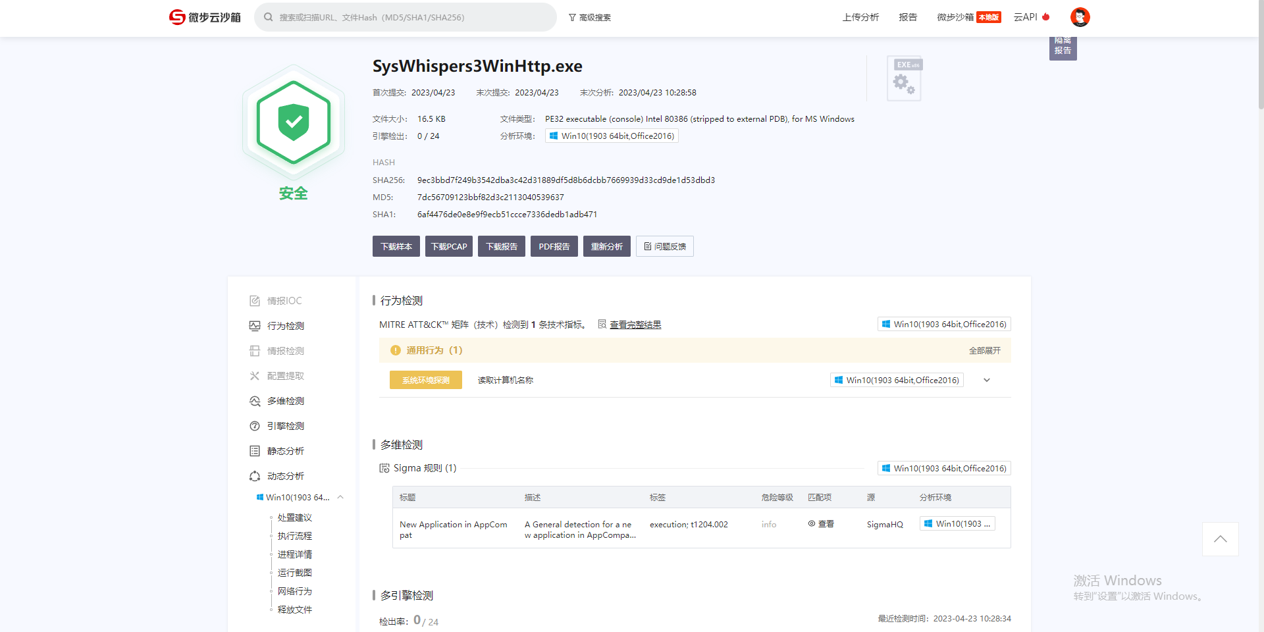Select 多维检测 from the sidebar
Viewport: 1264px width, 632px height.
click(285, 400)
